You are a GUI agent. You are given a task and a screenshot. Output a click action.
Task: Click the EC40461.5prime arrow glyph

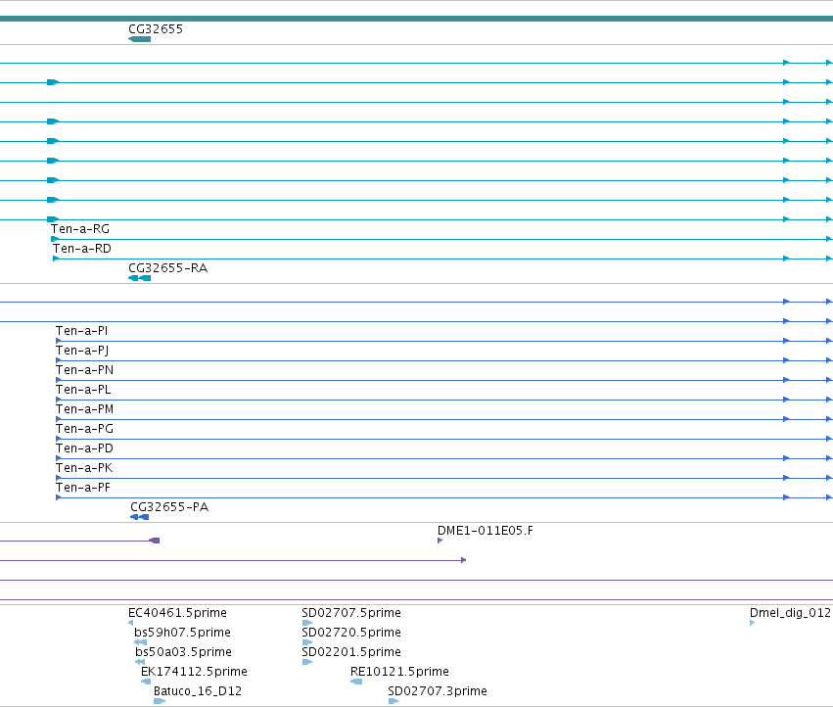(131, 623)
